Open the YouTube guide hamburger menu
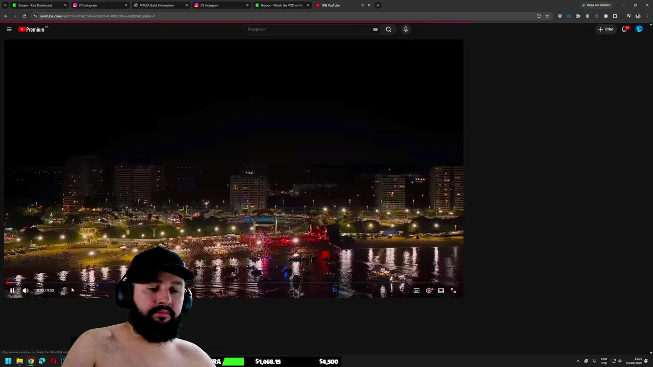Screen dimensions: 653x367 9,30
